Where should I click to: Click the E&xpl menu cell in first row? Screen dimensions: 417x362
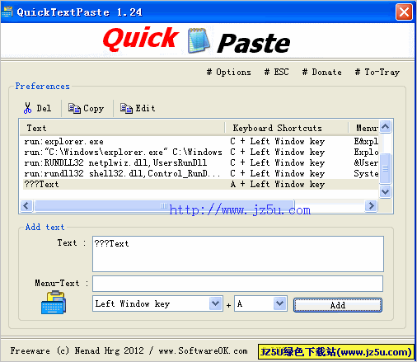[x=366, y=142]
